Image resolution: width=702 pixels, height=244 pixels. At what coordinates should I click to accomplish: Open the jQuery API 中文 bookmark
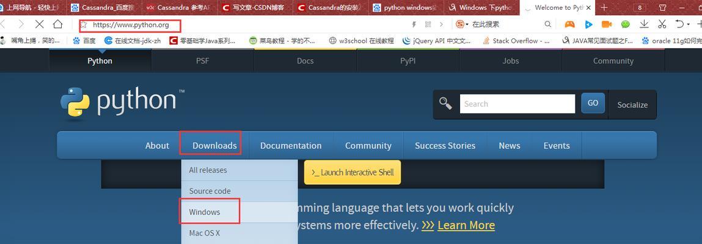(x=437, y=41)
